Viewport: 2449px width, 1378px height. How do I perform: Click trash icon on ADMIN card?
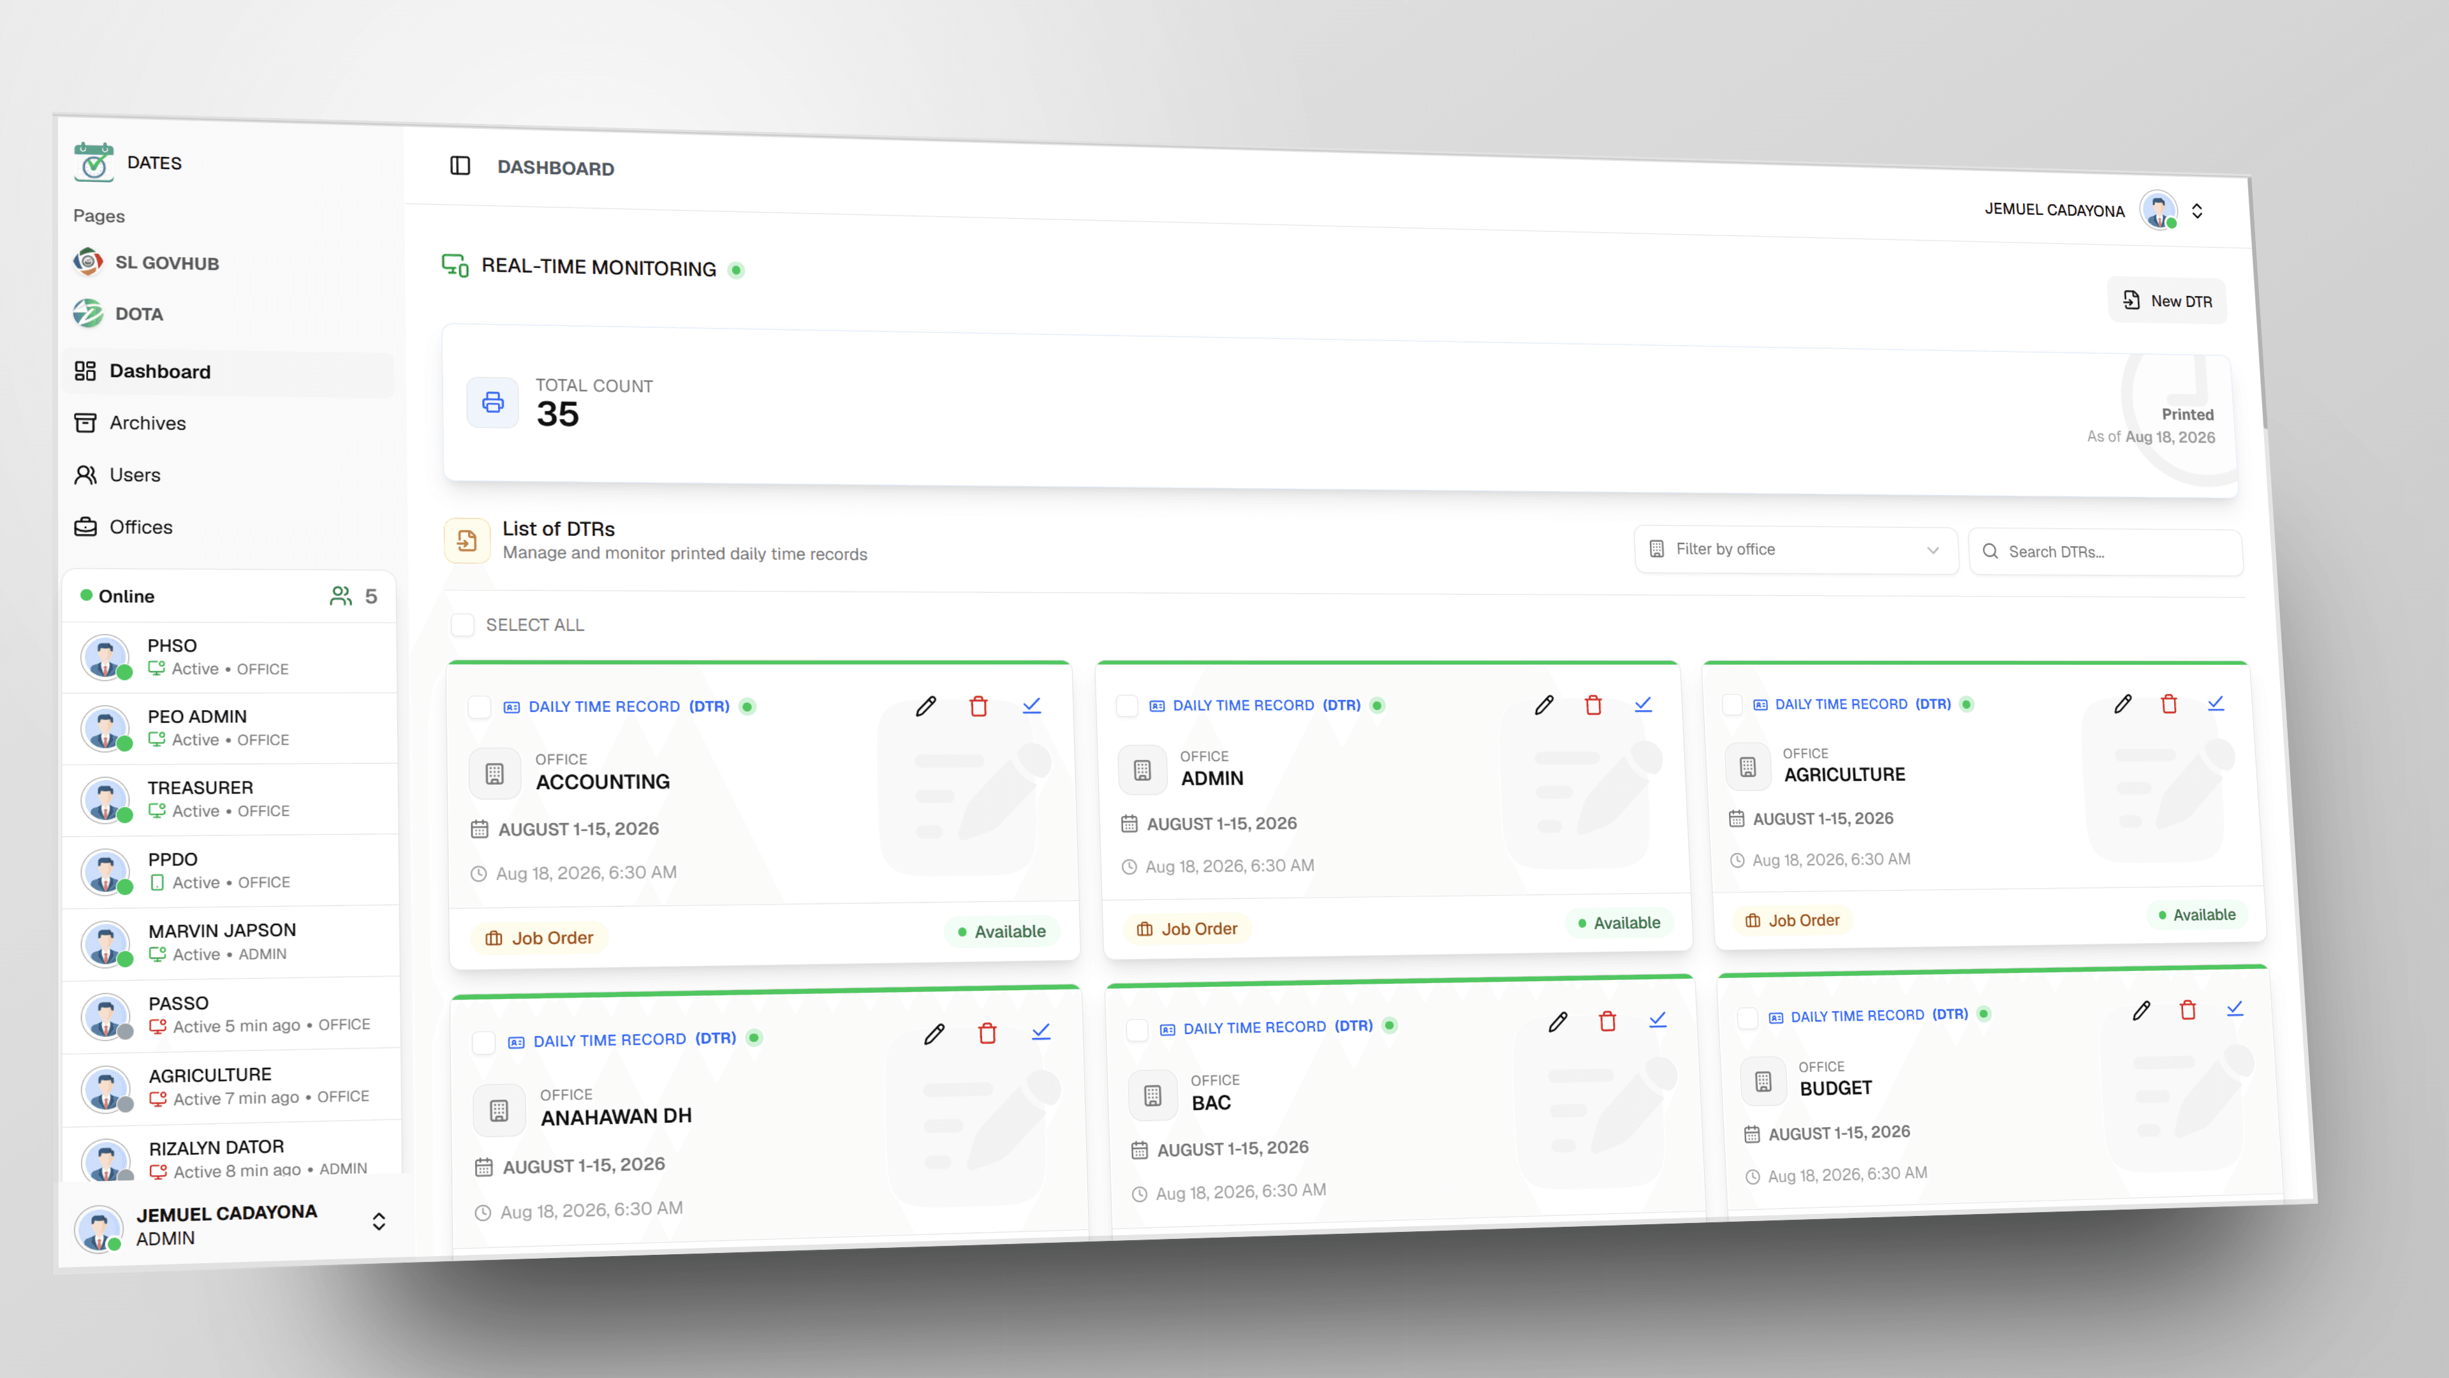click(1593, 705)
